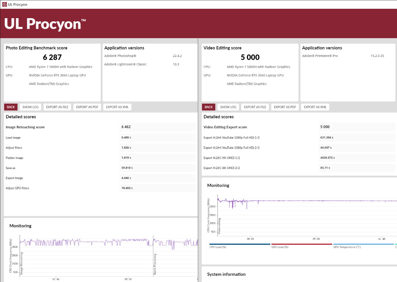Screen dimensions: 397x282
Task: Export Photo Editing results as file
Action: [x=57, y=107]
